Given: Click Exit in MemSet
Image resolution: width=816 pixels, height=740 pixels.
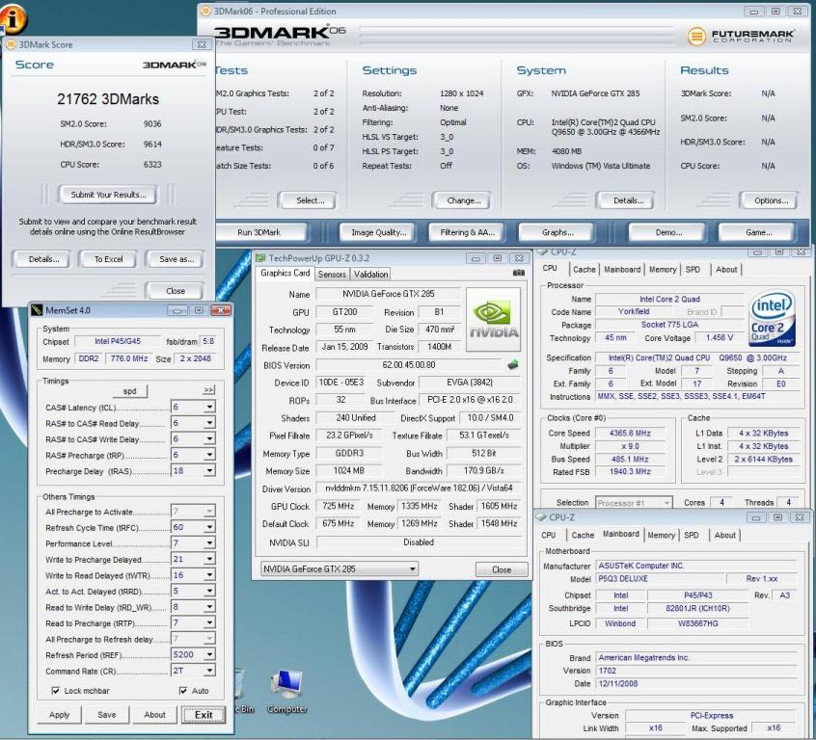Looking at the screenshot, I should 204,715.
